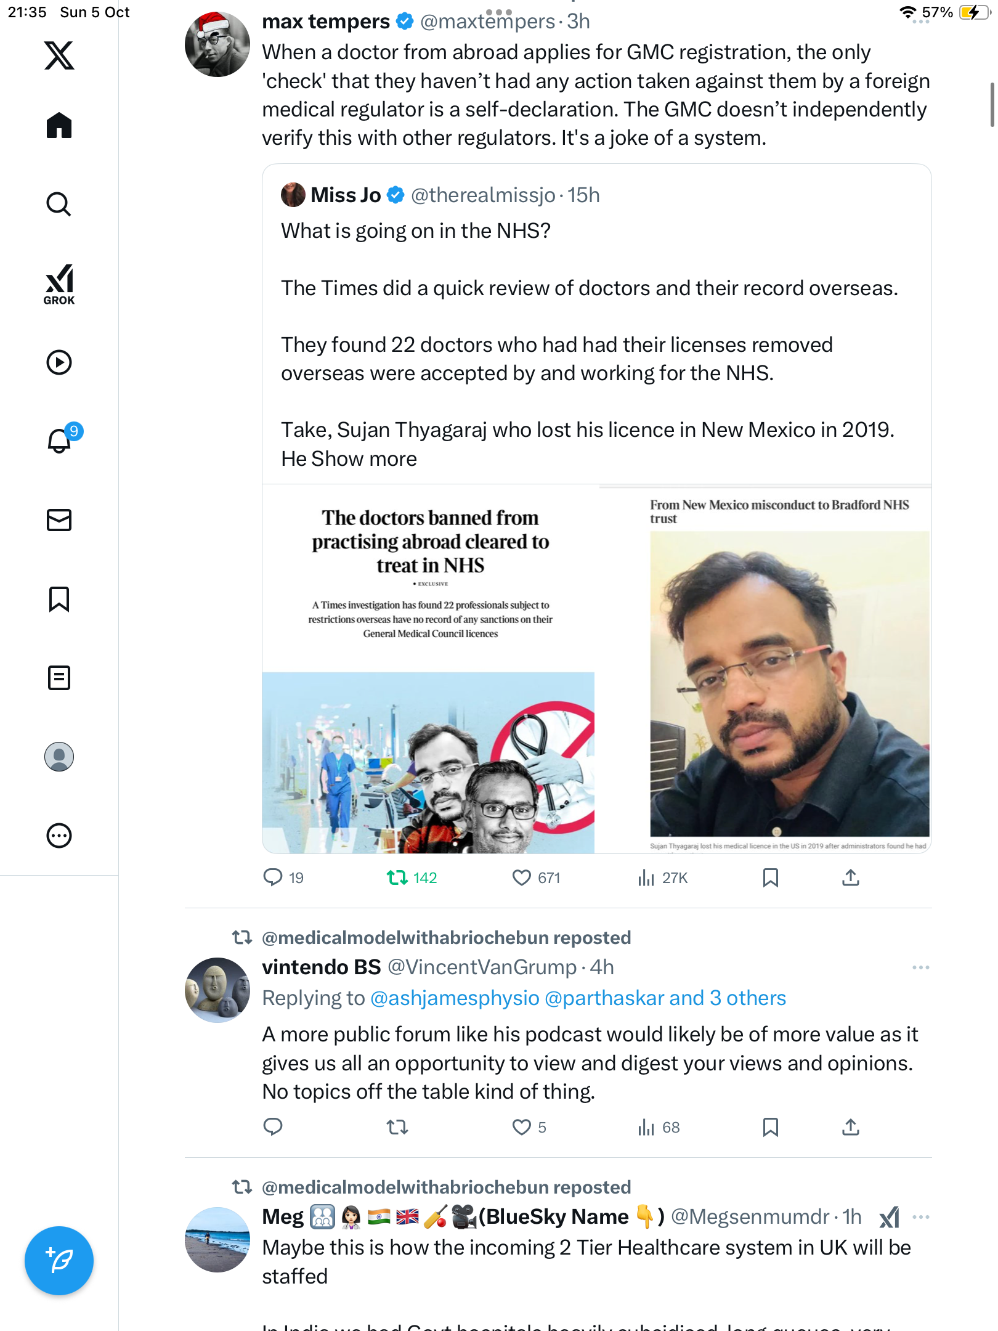Open more options on vintendo BS post
The width and height of the screenshot is (998, 1331).
pyautogui.click(x=921, y=967)
